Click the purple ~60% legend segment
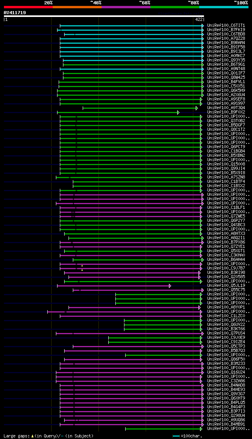 point(126,7)
